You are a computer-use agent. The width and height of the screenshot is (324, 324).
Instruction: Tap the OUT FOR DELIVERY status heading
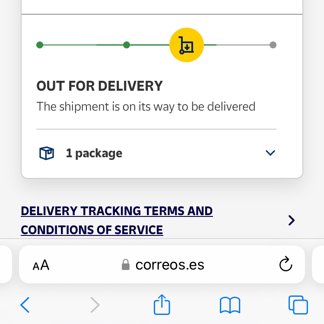pos(99,86)
